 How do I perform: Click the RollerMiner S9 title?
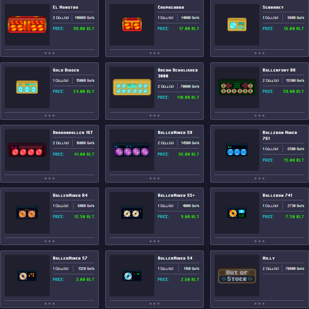(x=175, y=133)
